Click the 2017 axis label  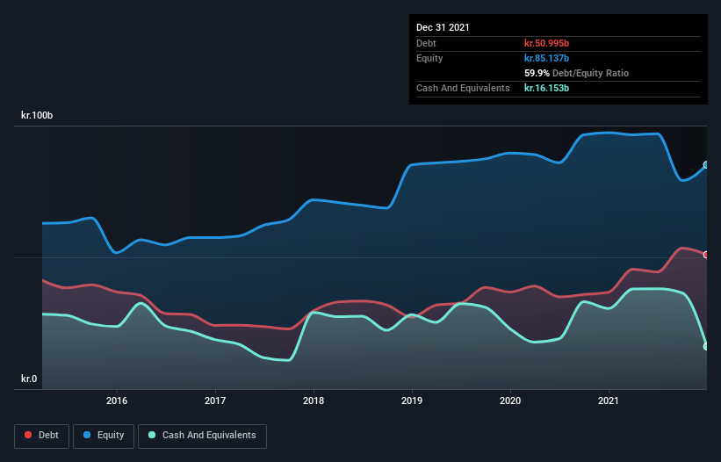click(x=215, y=401)
